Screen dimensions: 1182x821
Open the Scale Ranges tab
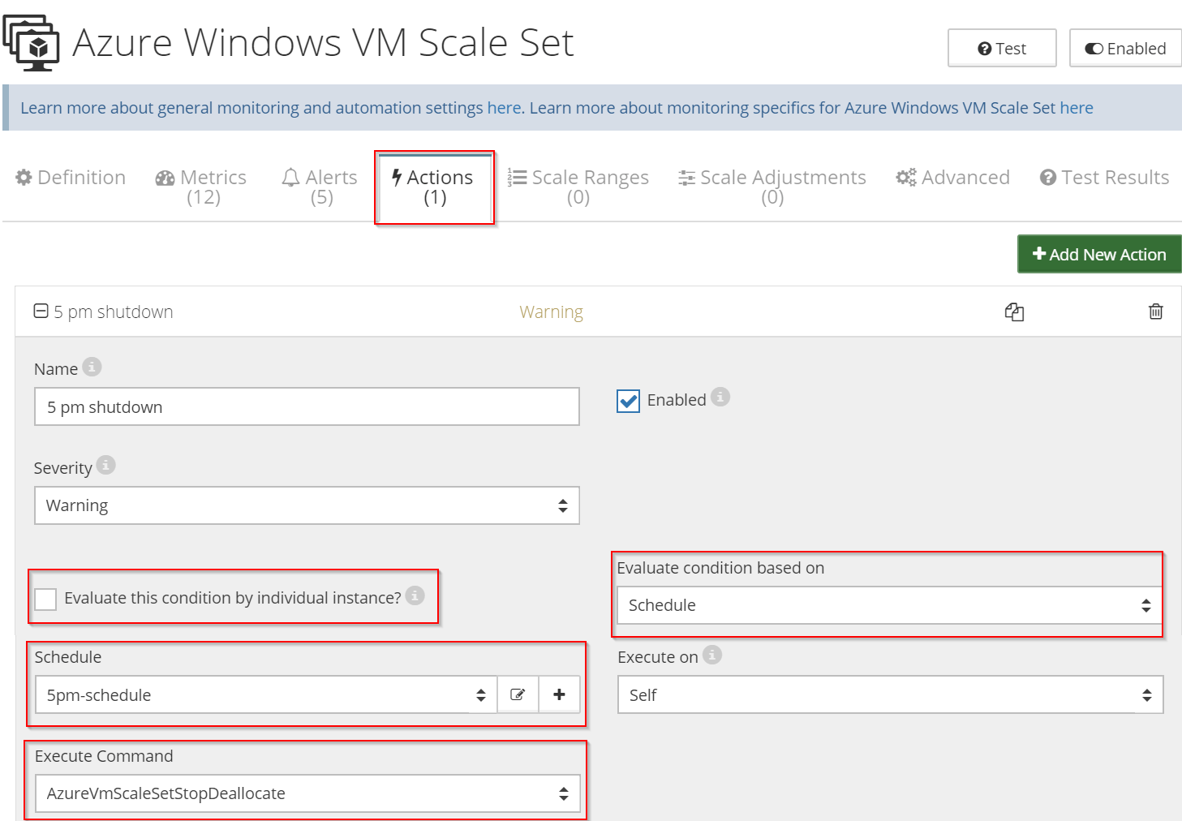click(x=578, y=187)
